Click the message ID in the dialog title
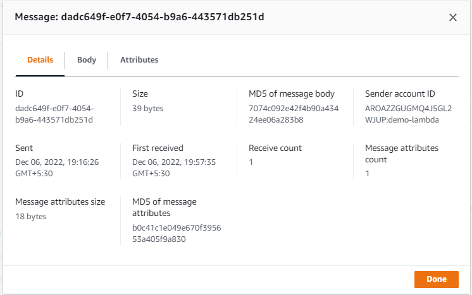This screenshot has height=295, width=472. [x=163, y=17]
